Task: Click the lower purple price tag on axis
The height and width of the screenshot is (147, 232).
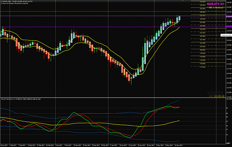Action: [229, 27]
